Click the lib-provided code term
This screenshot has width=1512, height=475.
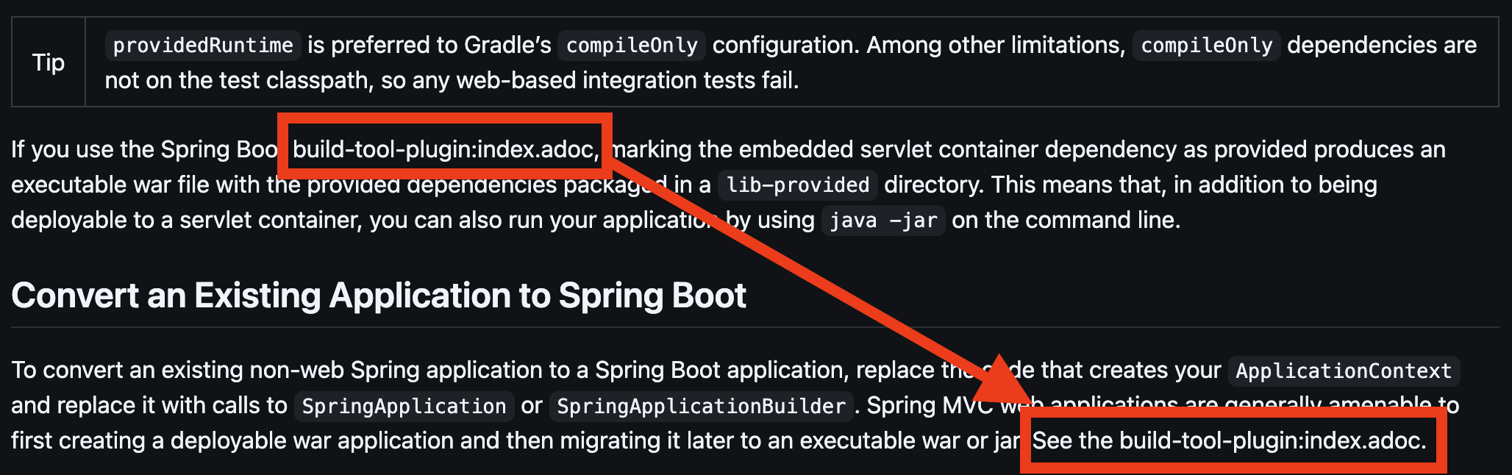point(797,185)
